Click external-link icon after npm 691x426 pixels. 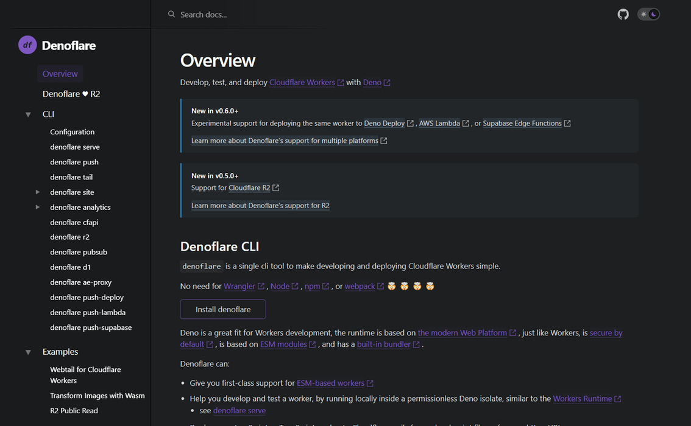pyautogui.click(x=325, y=287)
